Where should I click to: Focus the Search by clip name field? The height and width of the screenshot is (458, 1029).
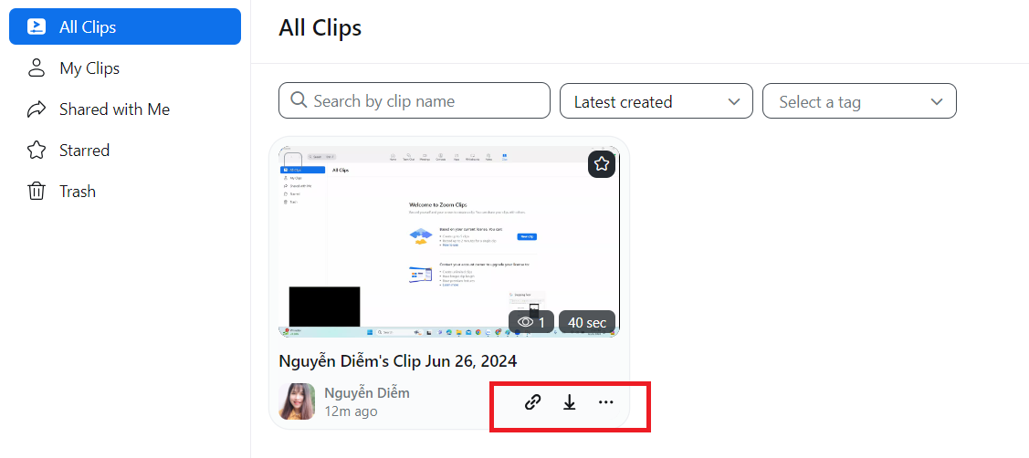tap(425, 100)
